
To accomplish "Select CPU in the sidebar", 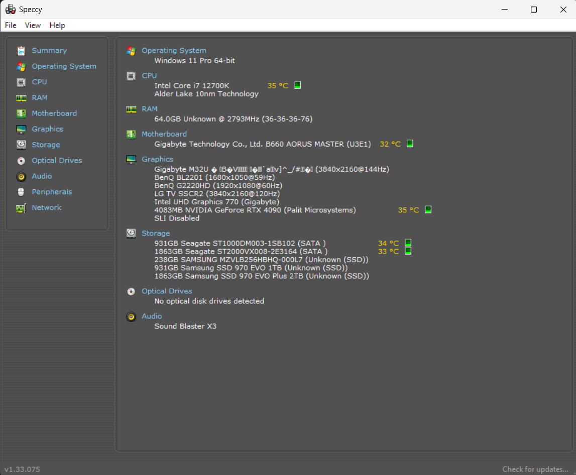I will (39, 82).
